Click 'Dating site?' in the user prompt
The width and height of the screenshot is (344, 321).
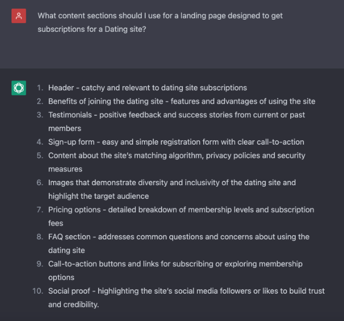[x=125, y=29]
